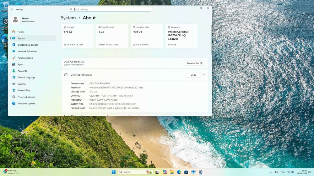Open Apps settings in the sidebar
Viewport: 314px width, 176px height.
pyautogui.click(x=33, y=64)
